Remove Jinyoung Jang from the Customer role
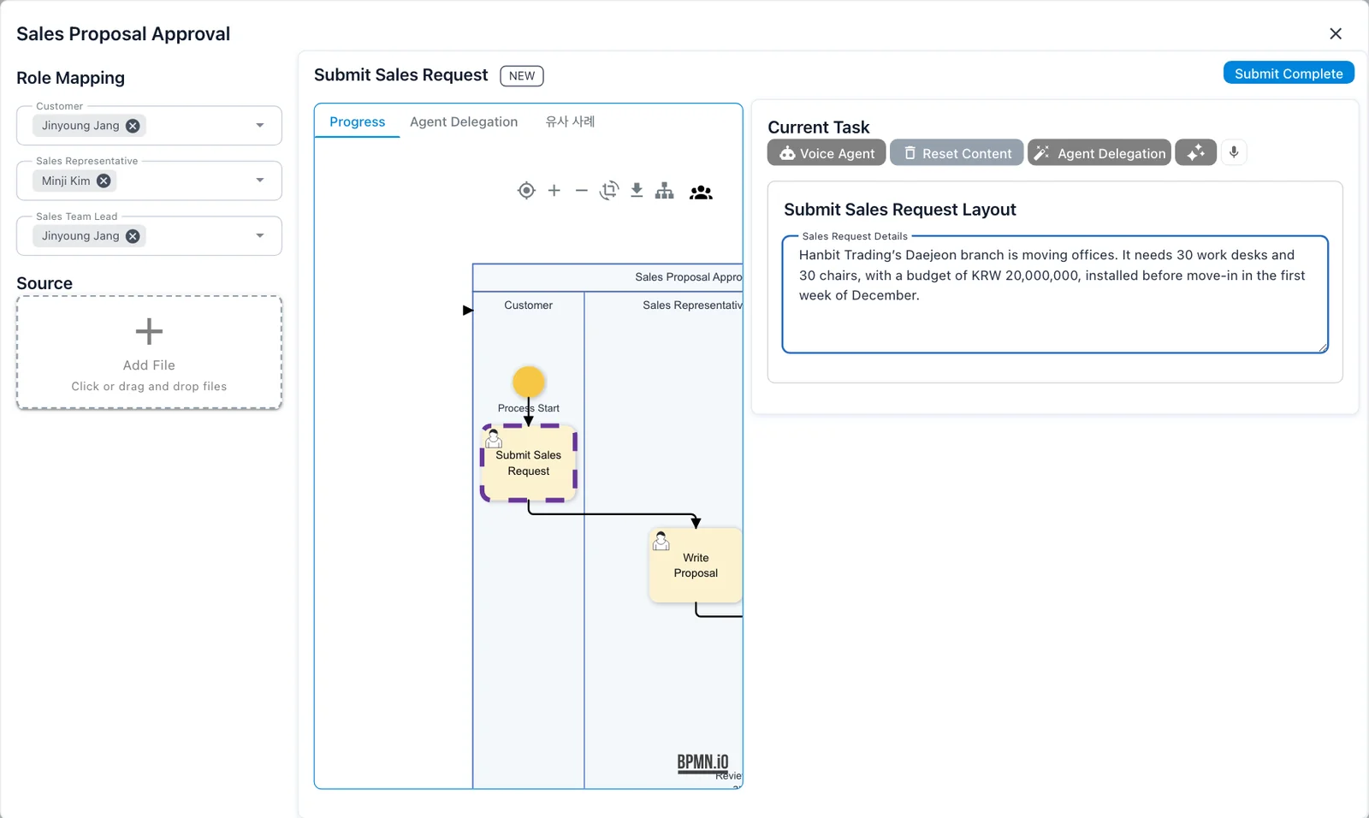 [x=133, y=126]
